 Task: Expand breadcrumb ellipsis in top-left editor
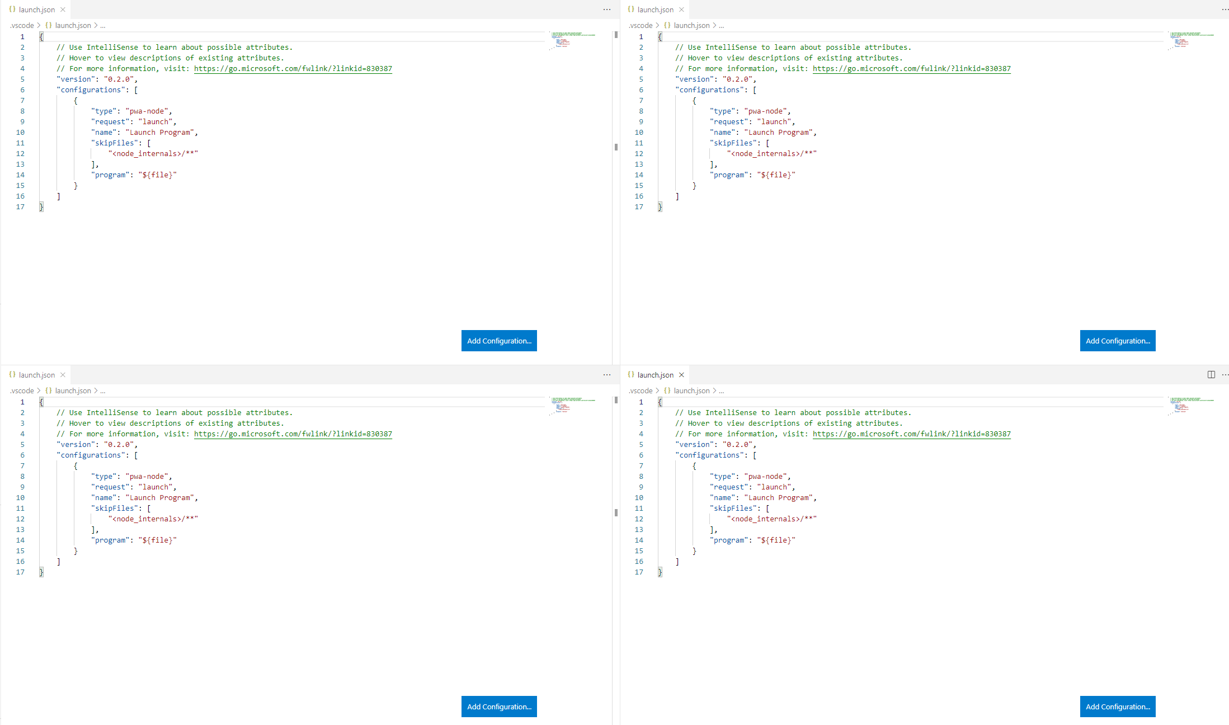103,26
